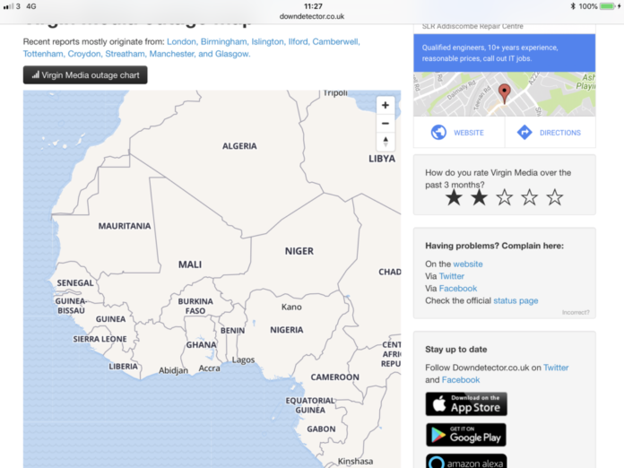Click the red location pin on the ad map
Image resolution: width=624 pixels, height=468 pixels.
(504, 92)
